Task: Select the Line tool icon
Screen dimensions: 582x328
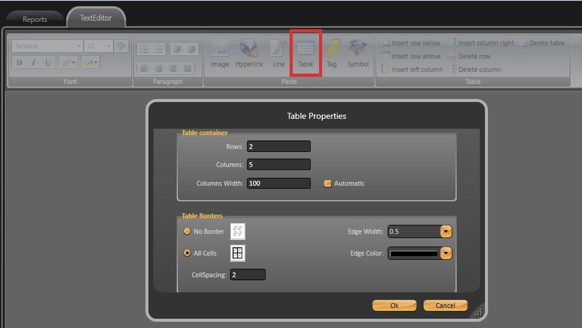Action: click(278, 49)
